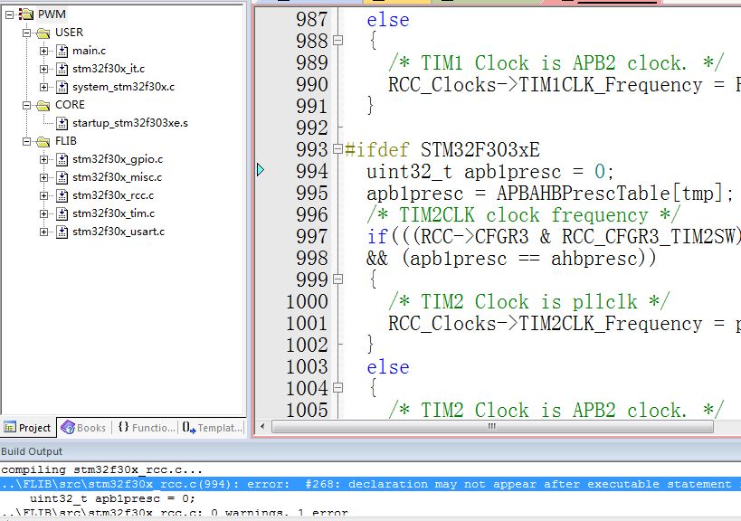Click the Project tab icon

pyautogui.click(x=9, y=428)
